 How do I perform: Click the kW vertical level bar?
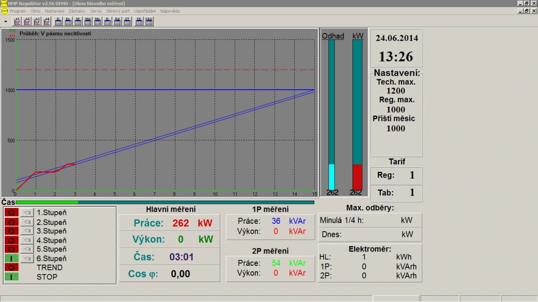tap(357, 114)
